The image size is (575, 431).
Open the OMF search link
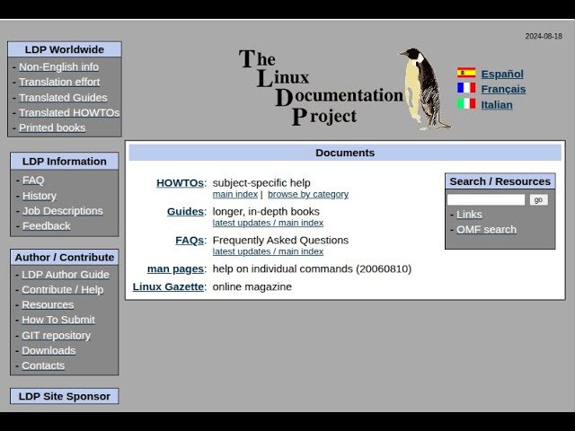click(x=486, y=230)
